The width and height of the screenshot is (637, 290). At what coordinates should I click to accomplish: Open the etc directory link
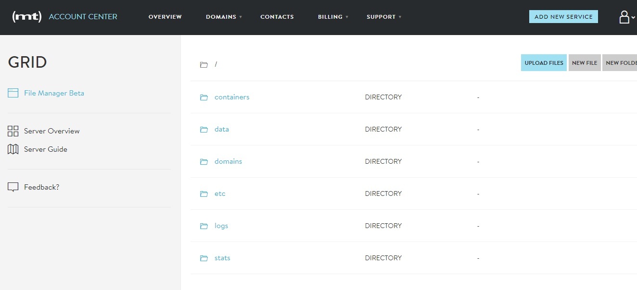[x=220, y=193]
